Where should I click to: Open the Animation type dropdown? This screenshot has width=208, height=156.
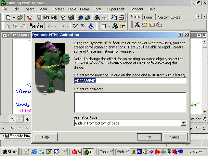coord(183,123)
